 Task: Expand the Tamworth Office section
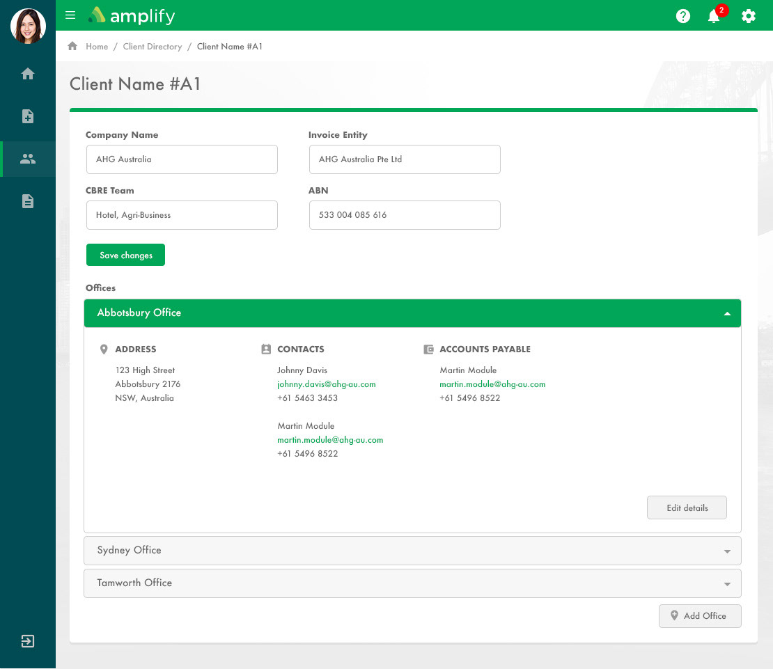pyautogui.click(x=413, y=583)
